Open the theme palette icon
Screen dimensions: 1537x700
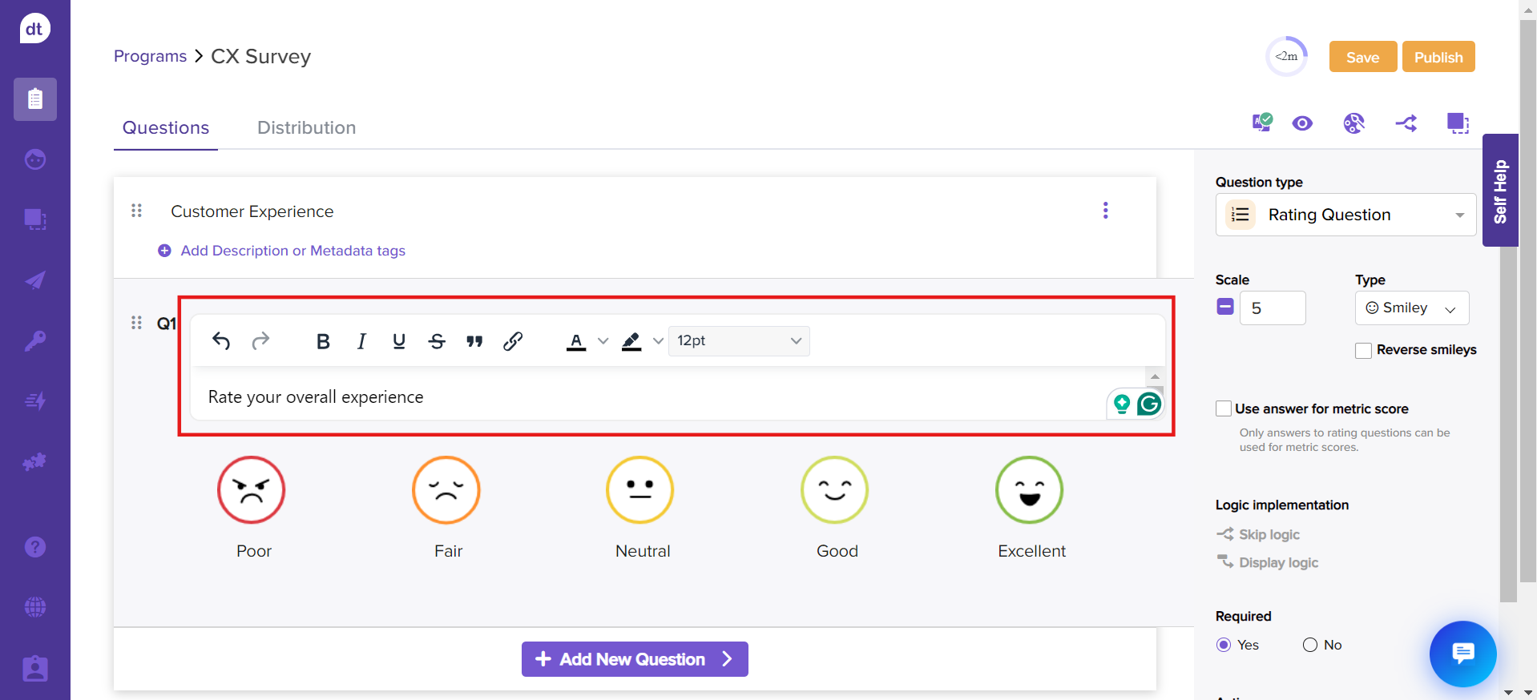pos(1353,123)
